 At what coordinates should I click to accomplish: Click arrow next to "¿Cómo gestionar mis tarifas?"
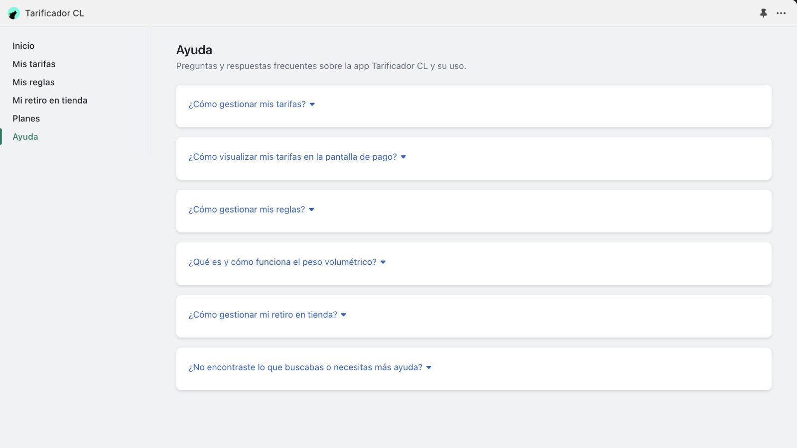(312, 105)
